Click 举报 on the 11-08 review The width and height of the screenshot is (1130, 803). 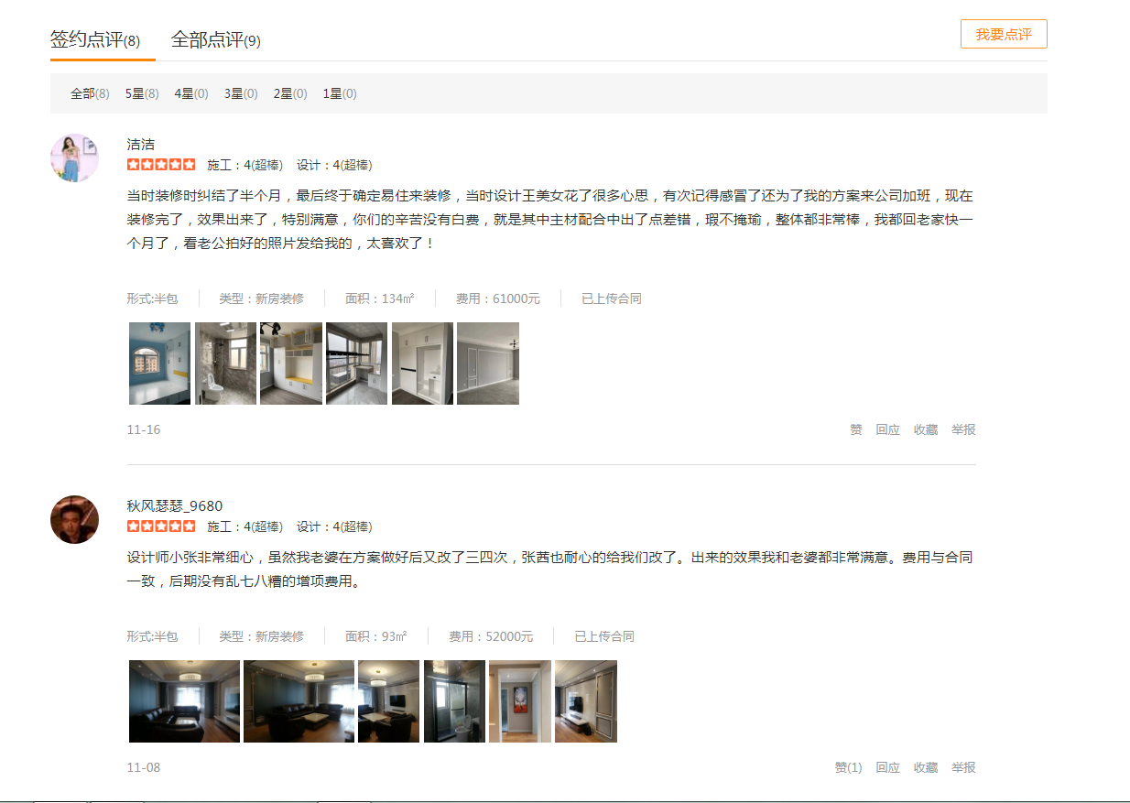[x=963, y=767]
